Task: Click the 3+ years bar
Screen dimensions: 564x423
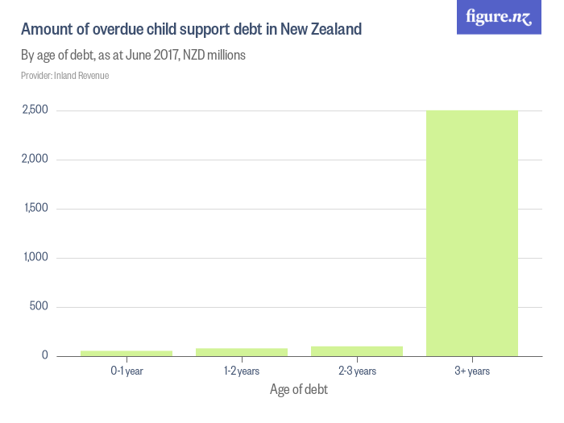Action: coord(471,233)
